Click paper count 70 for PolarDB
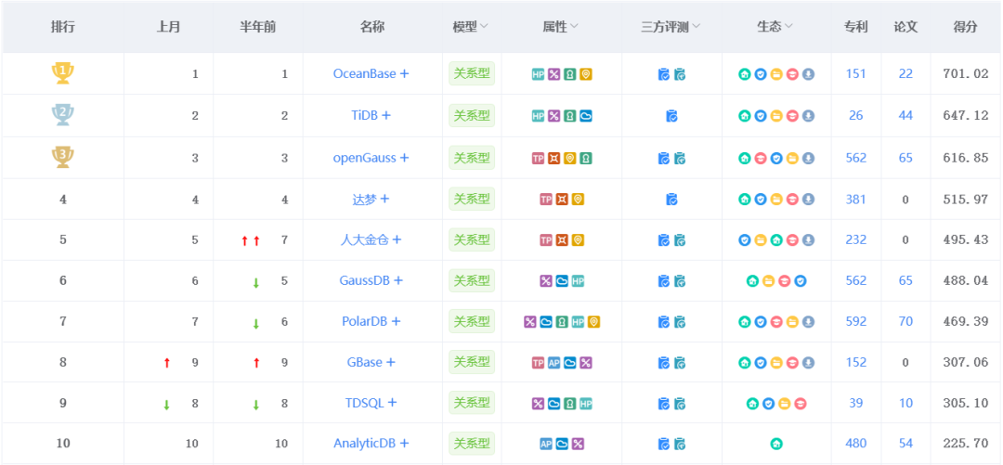 (x=905, y=321)
